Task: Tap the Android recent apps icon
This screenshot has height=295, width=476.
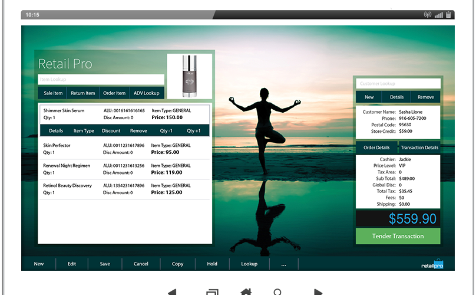Action: (212, 292)
